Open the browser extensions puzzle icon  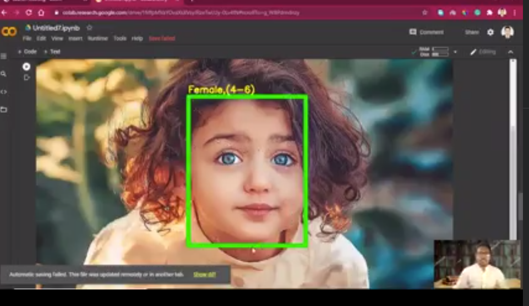[x=489, y=12]
